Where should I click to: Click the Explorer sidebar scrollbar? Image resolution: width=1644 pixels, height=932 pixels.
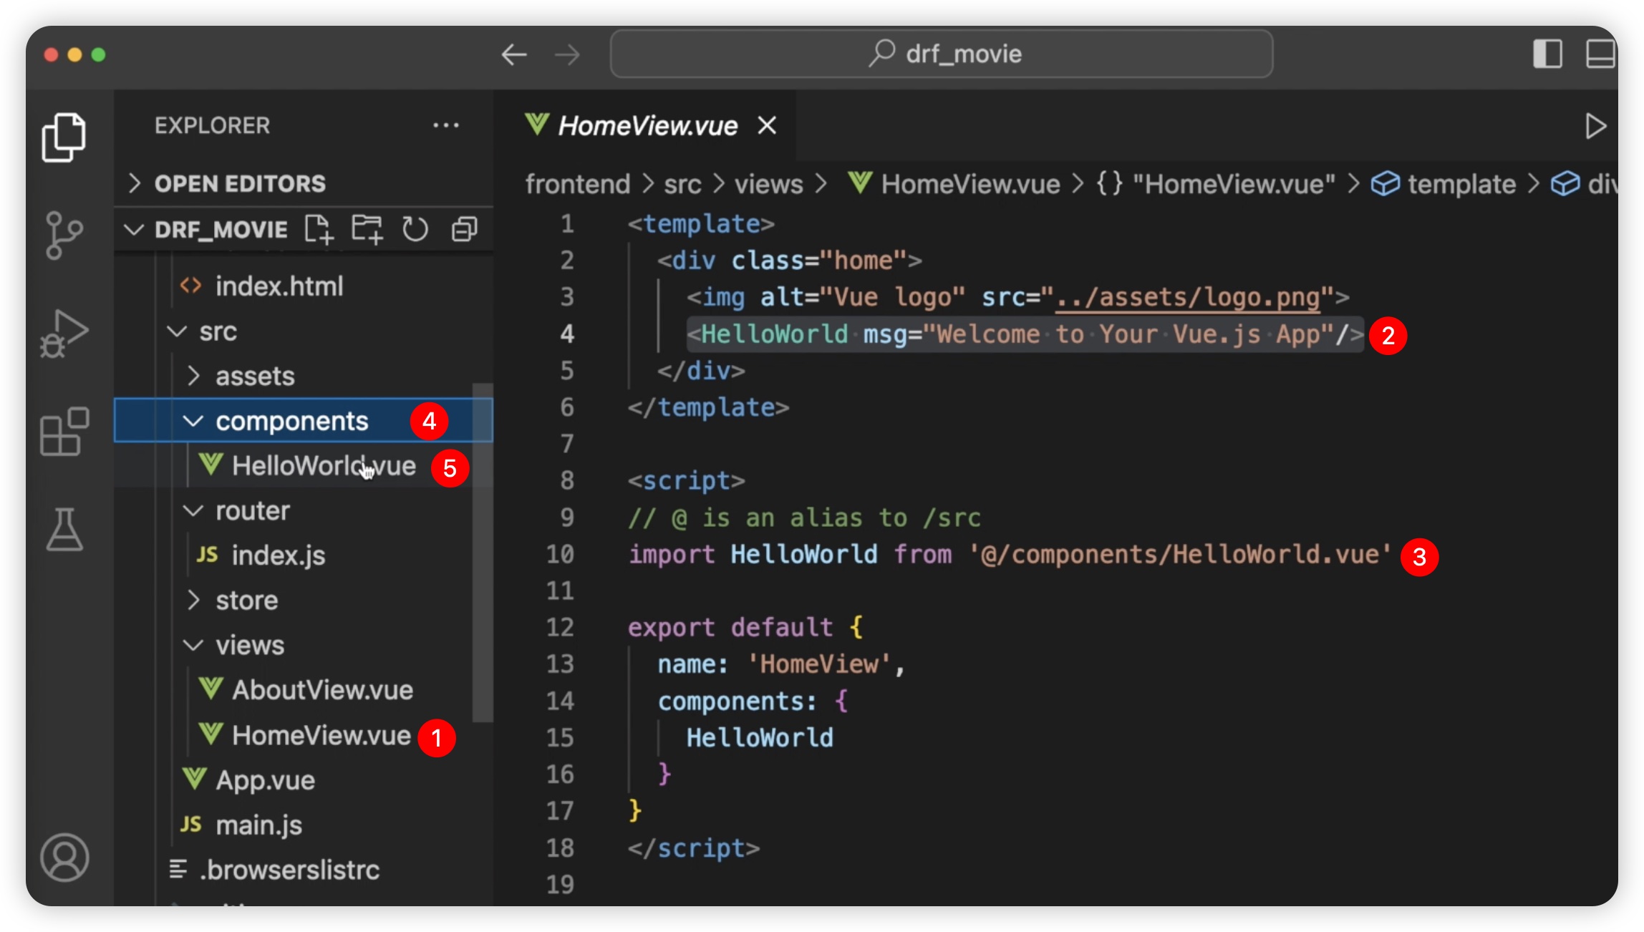click(483, 552)
